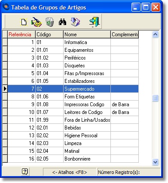Image resolution: width=168 pixels, height=183 pixels.
Task: Select the Fora de Linha/Usados row
Action: (x=73, y=120)
